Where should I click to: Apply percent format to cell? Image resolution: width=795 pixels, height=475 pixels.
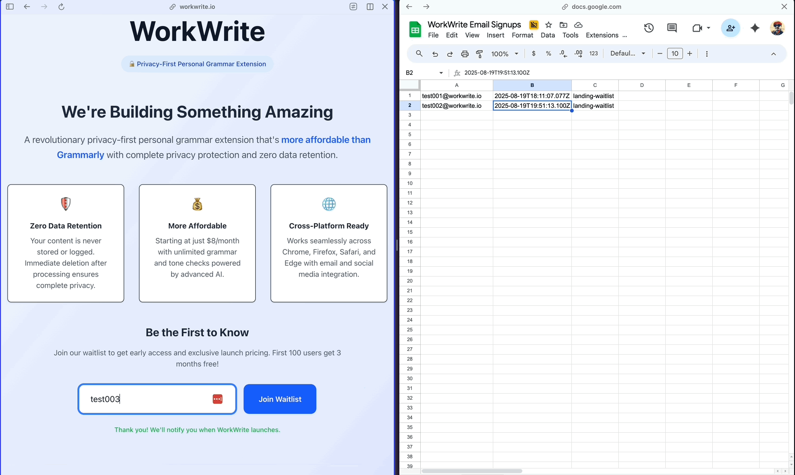pos(548,53)
